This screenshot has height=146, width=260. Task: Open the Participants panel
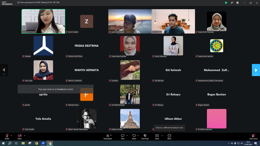pos(108,137)
